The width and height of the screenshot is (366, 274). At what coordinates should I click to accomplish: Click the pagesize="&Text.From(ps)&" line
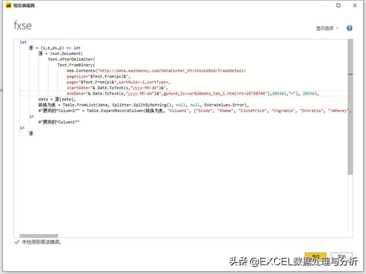[98, 76]
